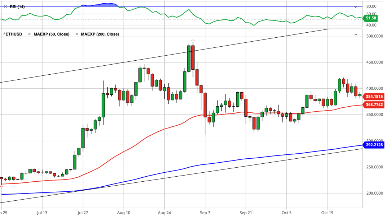This screenshot has width=388, height=219.
Task: Click the 200.0000 price axis label
Action: pos(374,193)
